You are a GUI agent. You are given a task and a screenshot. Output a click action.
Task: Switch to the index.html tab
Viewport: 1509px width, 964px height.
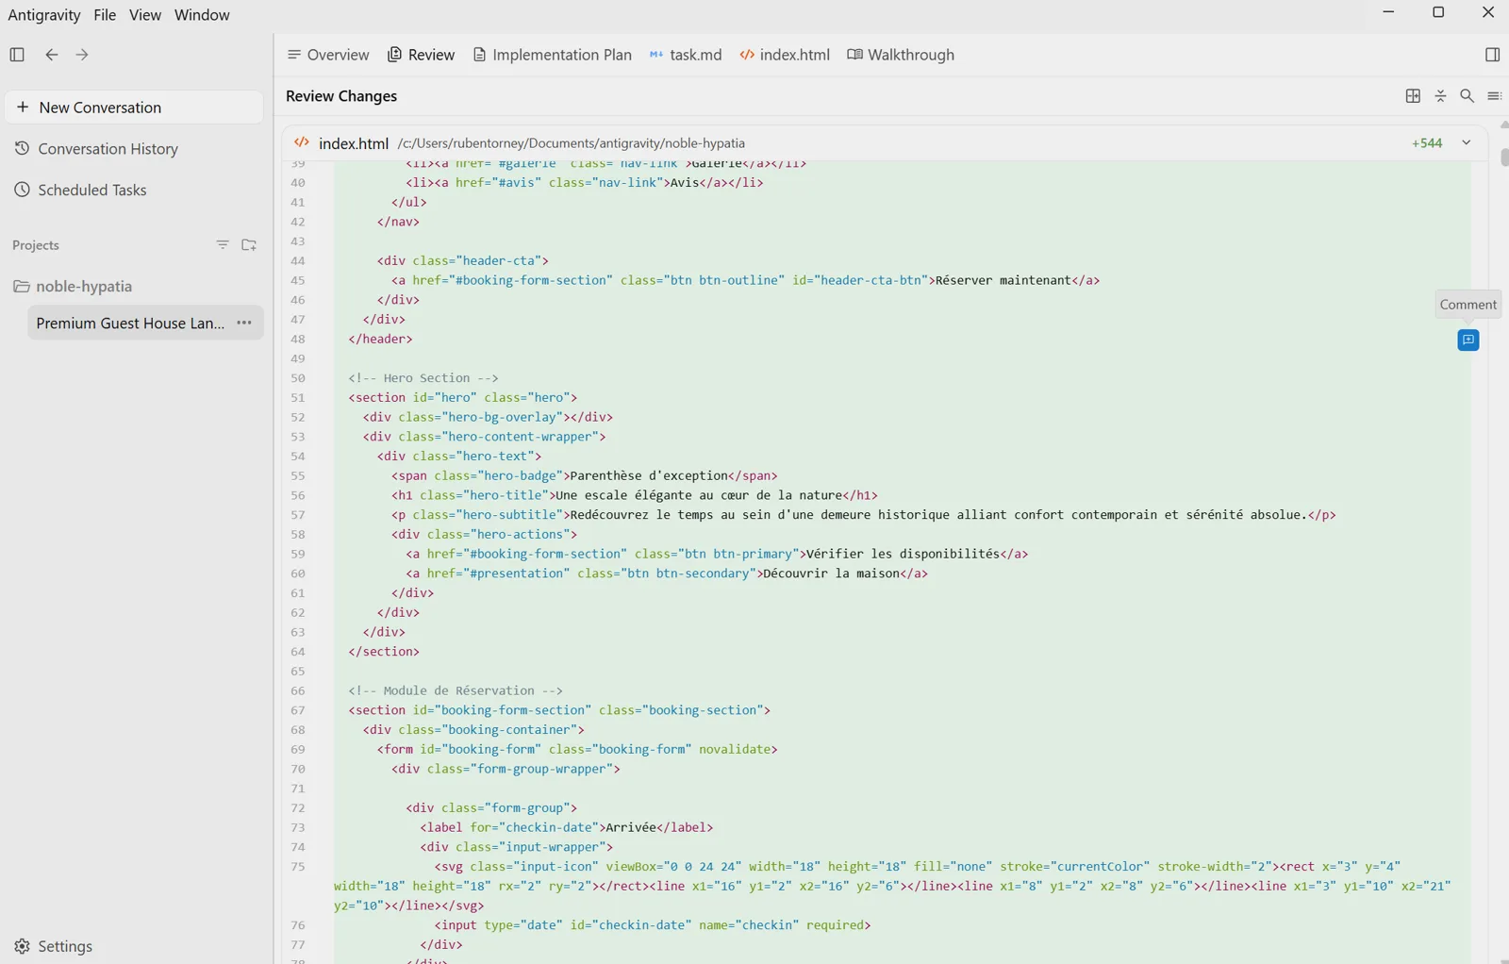point(785,55)
